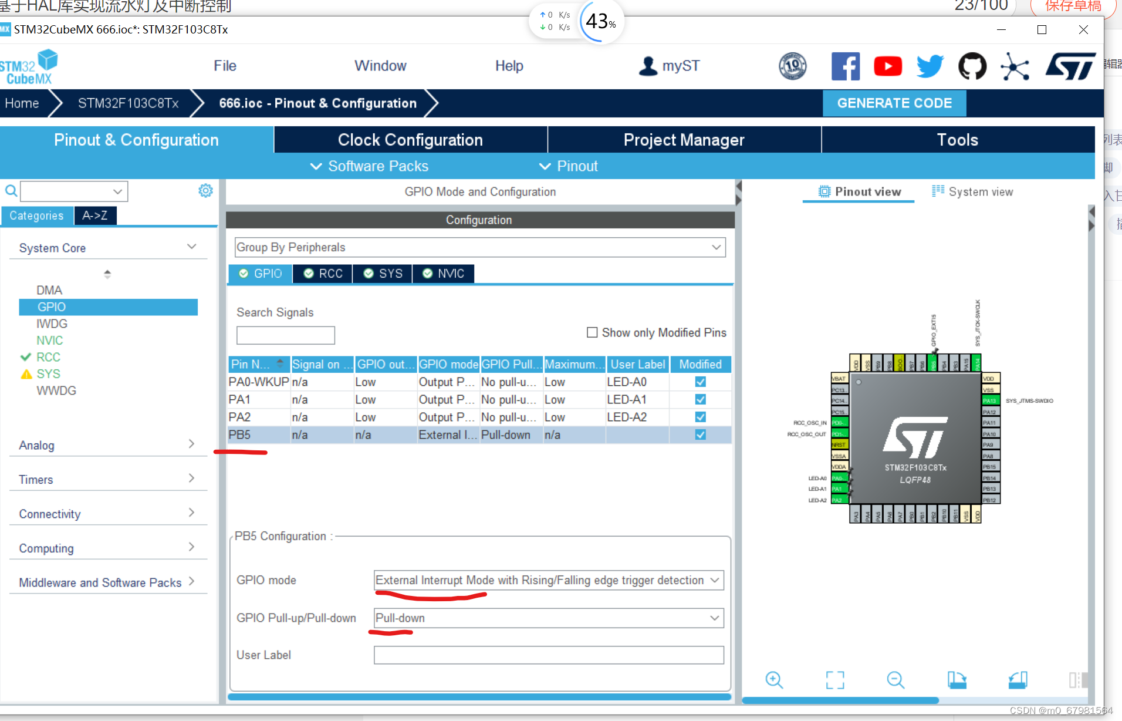Toggle Modified checkbox for PB5 row
The width and height of the screenshot is (1122, 721).
pos(700,434)
